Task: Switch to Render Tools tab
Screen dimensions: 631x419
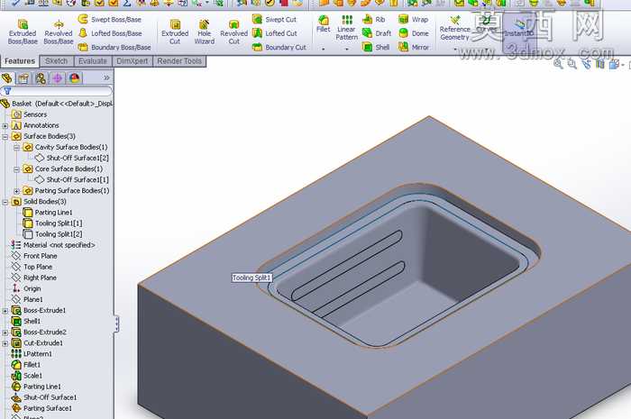Action: [x=179, y=61]
